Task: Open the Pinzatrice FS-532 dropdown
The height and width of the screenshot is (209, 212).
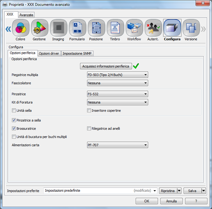Action: coord(117,94)
